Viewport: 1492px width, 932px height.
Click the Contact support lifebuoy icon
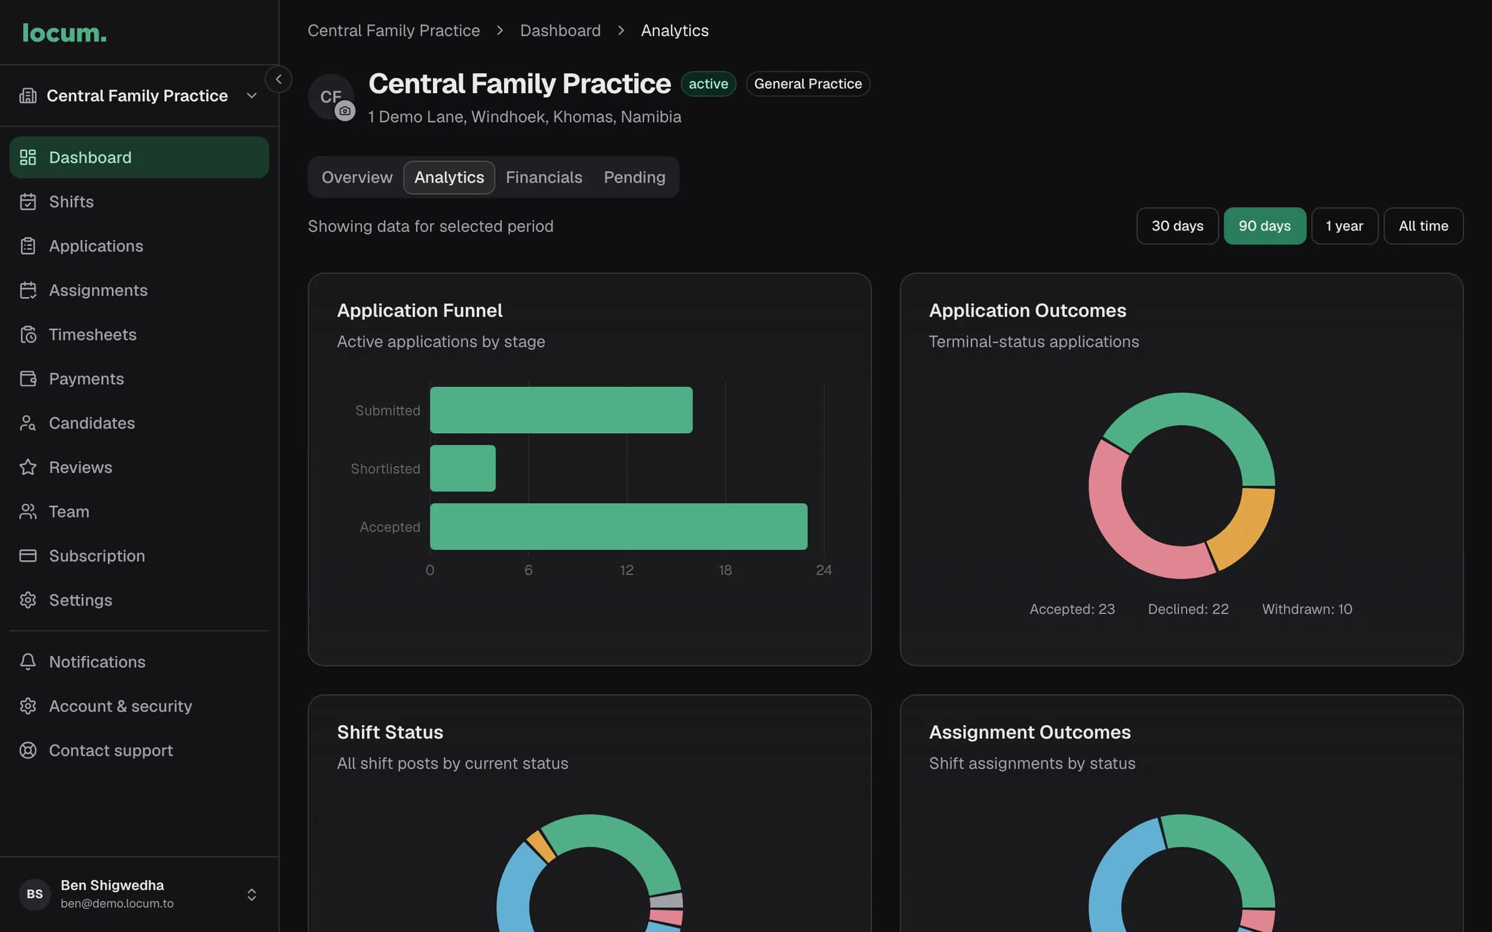click(x=28, y=751)
